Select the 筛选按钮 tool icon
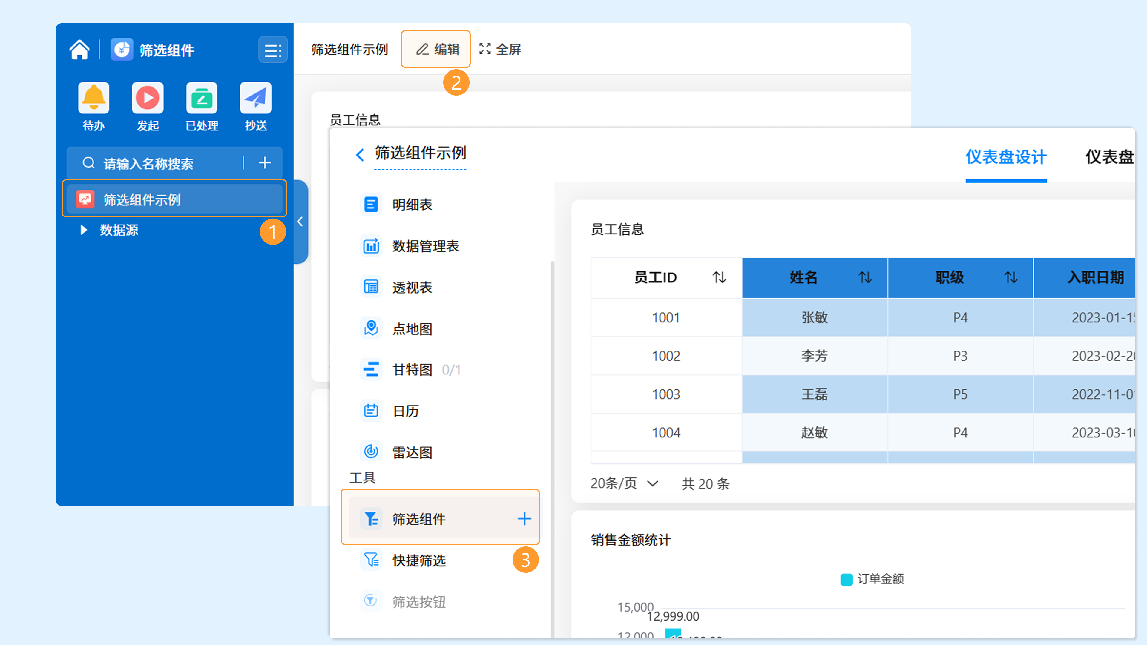This screenshot has width=1147, height=645. click(x=371, y=601)
